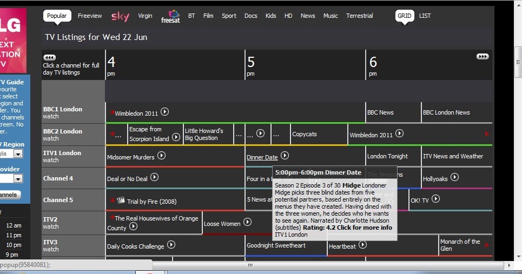Play Heartbeat on ITV3
Viewport: 522px width, 274px height.
[x=362, y=245]
